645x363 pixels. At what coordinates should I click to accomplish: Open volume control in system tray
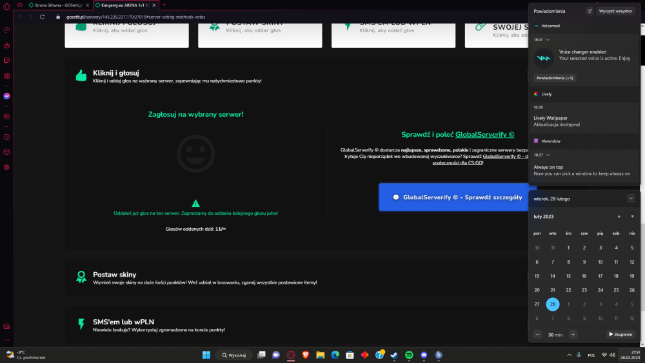coord(613,355)
